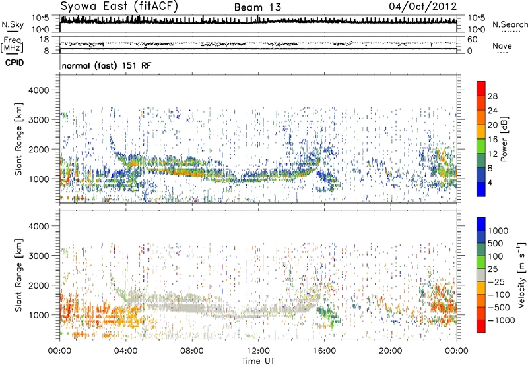Click the red top segment of the Power colorbar
528x365 pixels.
click(481, 88)
